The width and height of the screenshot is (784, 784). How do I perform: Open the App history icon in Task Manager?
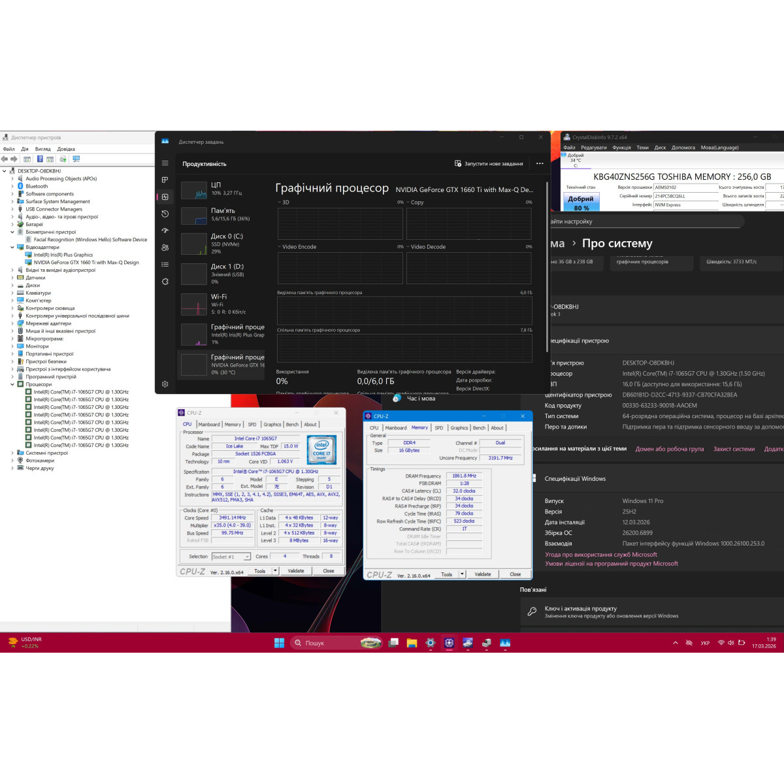tap(165, 214)
